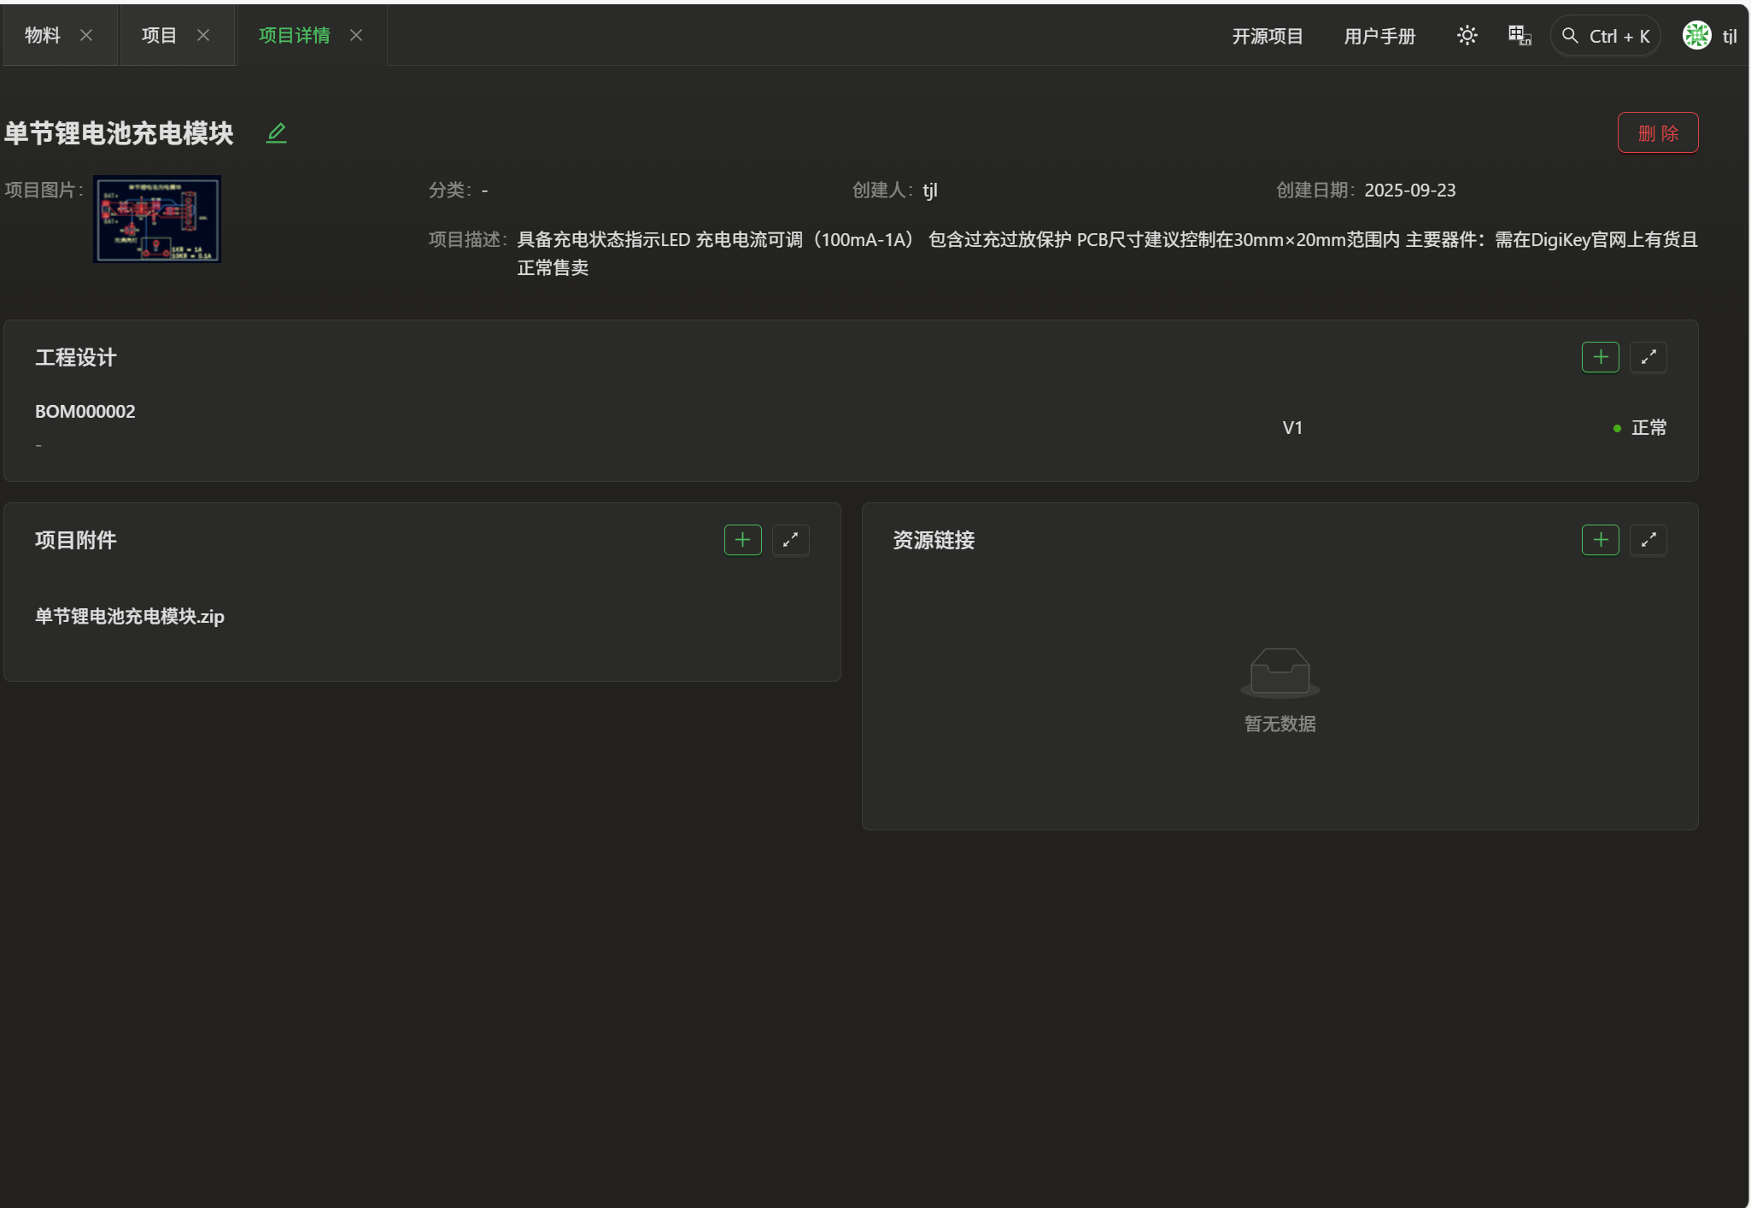This screenshot has height=1208, width=1751.
Task: Open the project PCB image thumbnail
Action: pos(157,219)
